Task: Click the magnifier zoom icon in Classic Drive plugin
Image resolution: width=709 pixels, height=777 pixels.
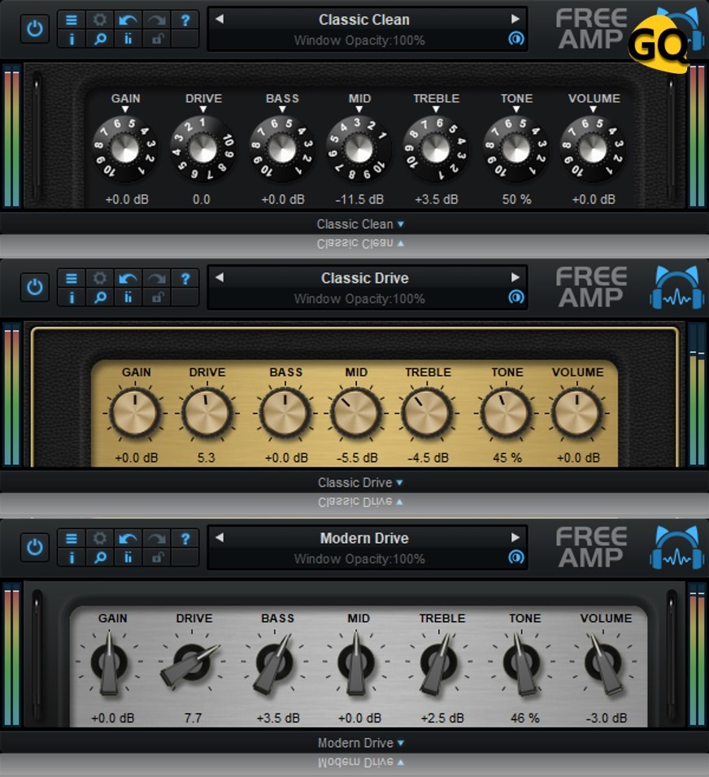Action: click(100, 297)
